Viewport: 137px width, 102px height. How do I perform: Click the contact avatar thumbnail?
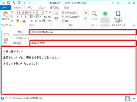point(127,98)
